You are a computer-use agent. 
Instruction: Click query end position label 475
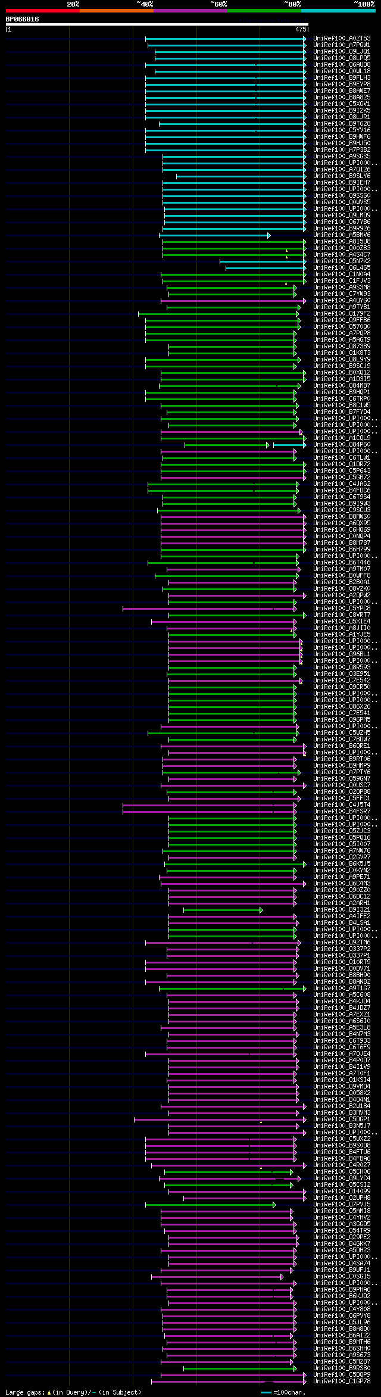click(301, 29)
